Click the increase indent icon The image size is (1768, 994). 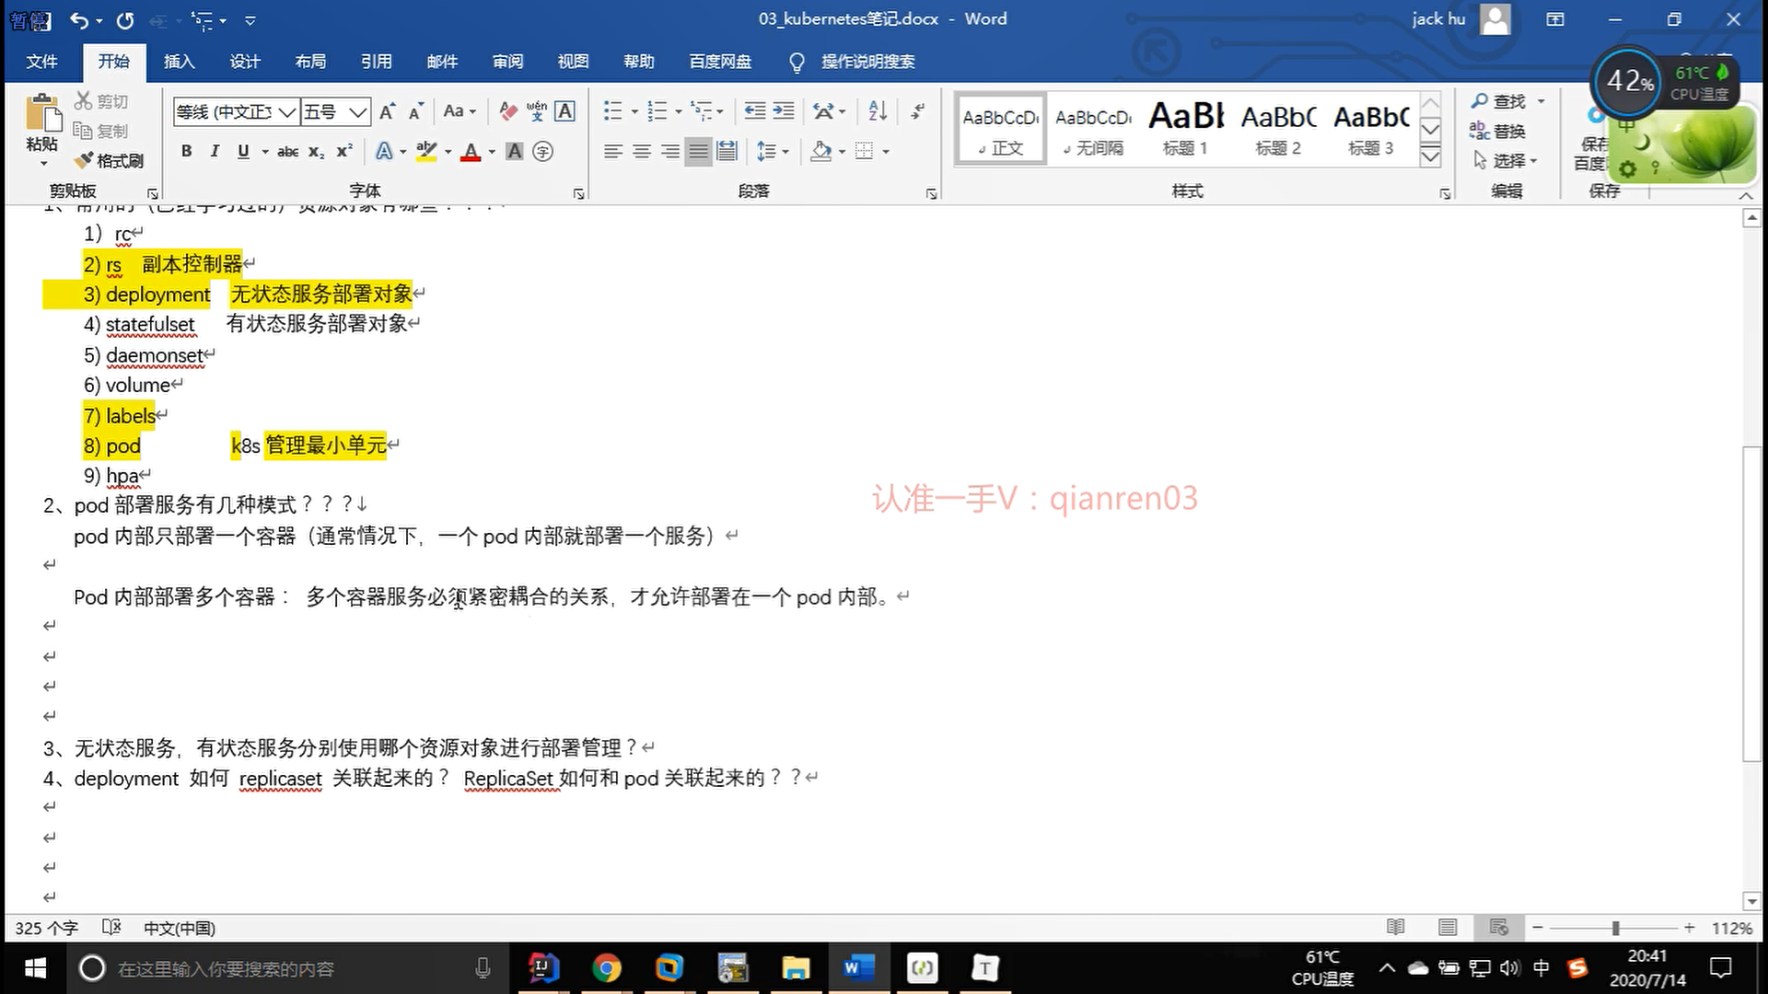pyautogui.click(x=784, y=111)
